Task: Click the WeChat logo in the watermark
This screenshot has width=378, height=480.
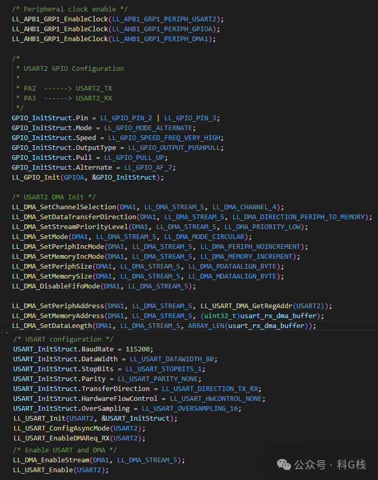Action: (x=284, y=465)
